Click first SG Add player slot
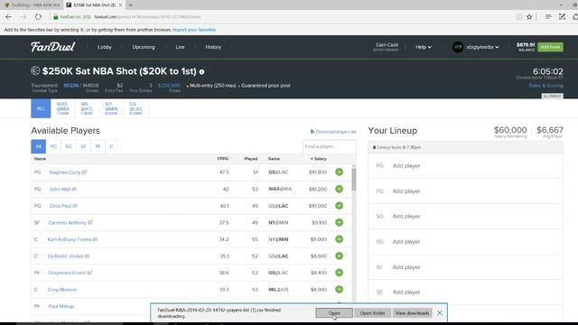The width and height of the screenshot is (578, 325). click(x=466, y=217)
